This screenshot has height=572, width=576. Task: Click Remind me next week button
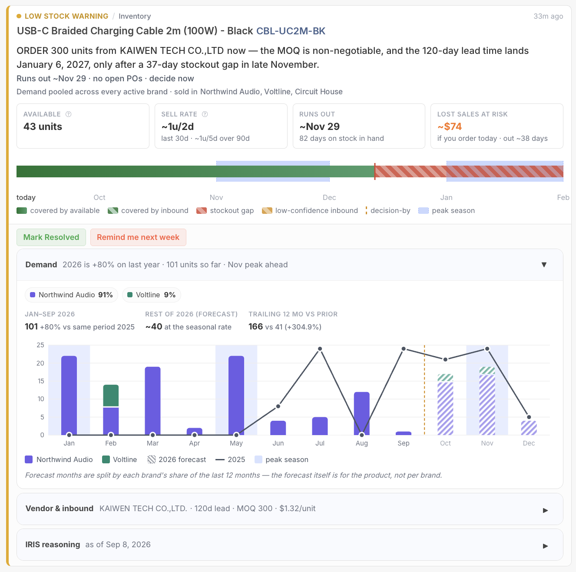coord(138,237)
